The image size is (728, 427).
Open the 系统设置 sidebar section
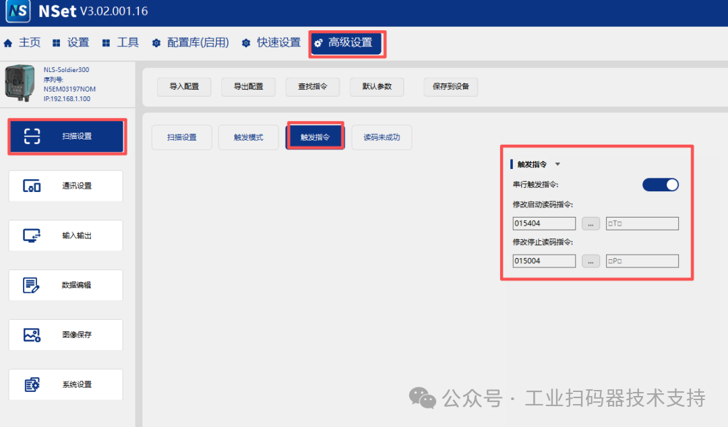(x=66, y=385)
